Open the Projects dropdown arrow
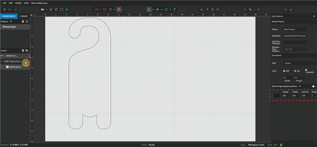Viewport: 317px width, 147px height. click(x=11, y=22)
